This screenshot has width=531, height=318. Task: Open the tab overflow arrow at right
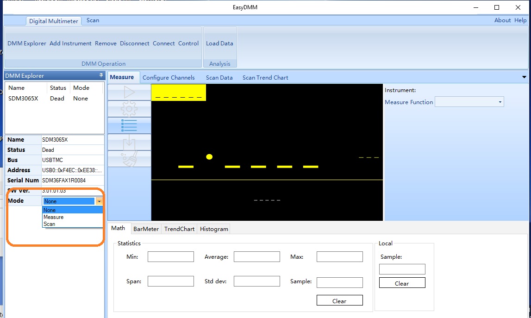click(x=524, y=77)
